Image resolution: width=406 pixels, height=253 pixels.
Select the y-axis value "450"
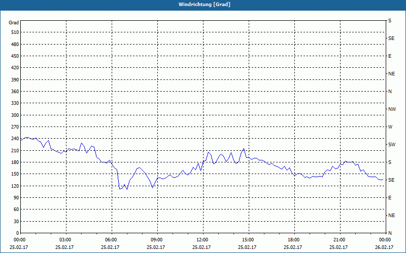15,56
